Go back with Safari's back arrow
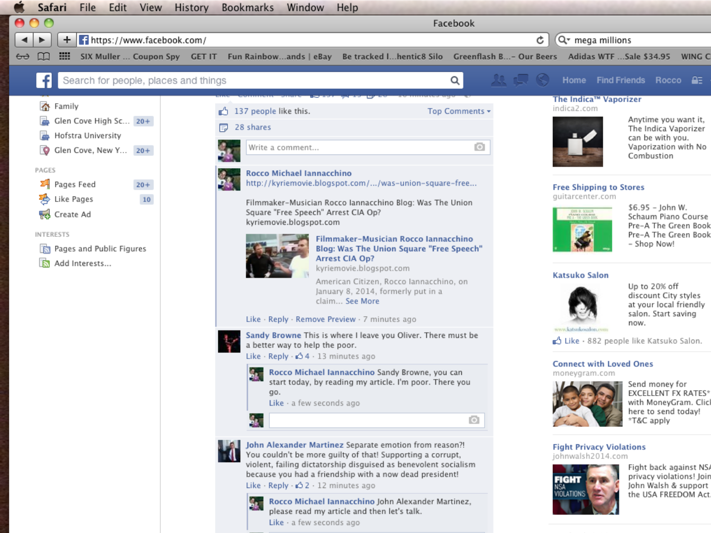The width and height of the screenshot is (711, 533). pos(24,40)
